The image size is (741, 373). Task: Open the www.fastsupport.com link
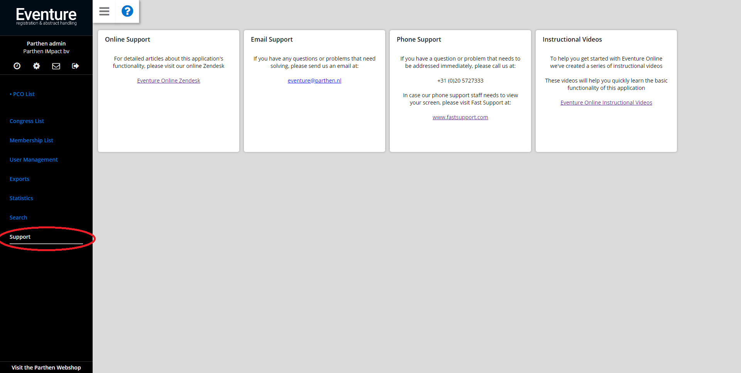(460, 117)
